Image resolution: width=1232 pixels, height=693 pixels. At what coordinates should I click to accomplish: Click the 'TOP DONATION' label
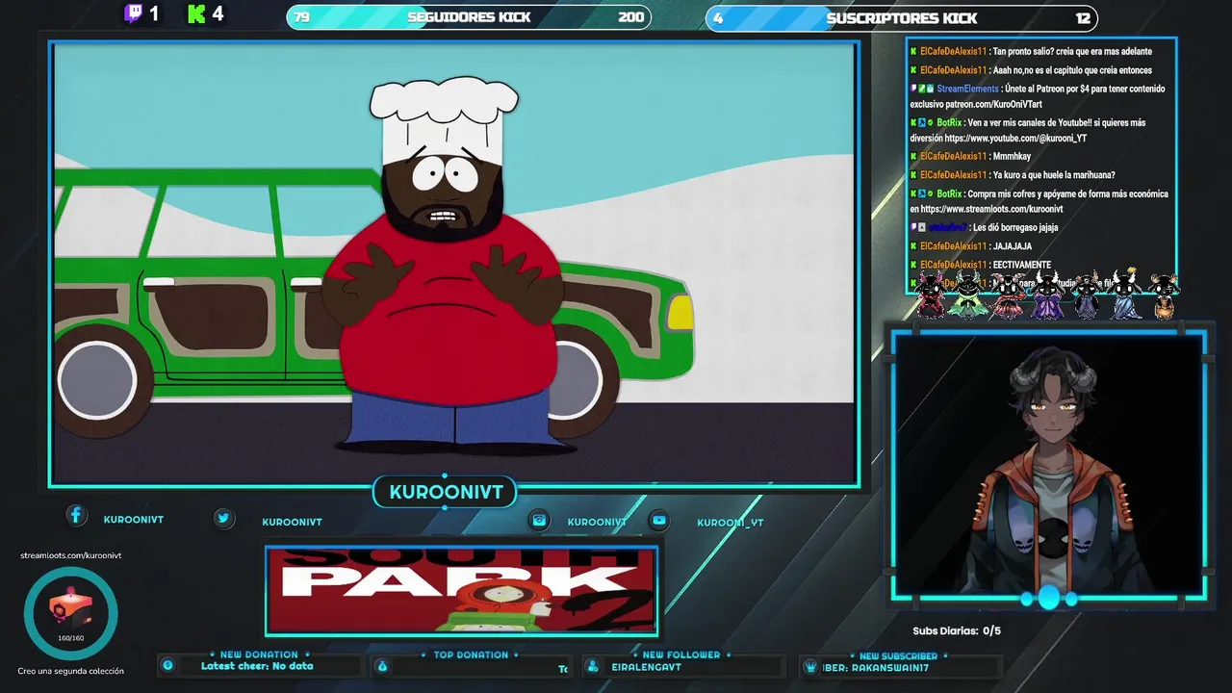471,654
